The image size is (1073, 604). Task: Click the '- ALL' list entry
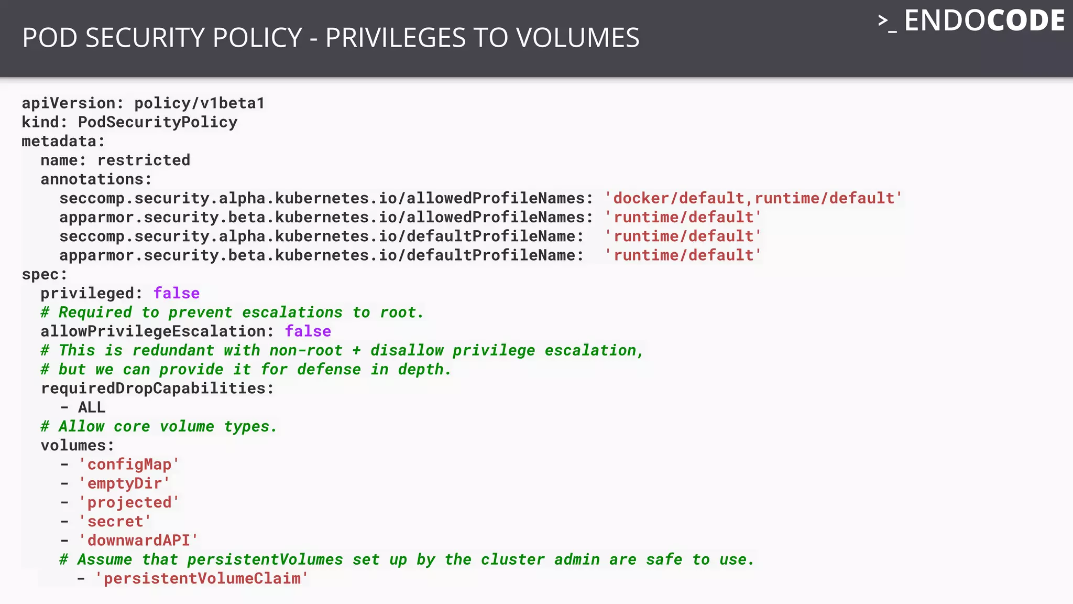tap(83, 407)
